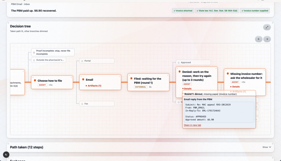This screenshot has width=281, height=161.
Task: Click the Invoice number supplied badge
Action: click(x=255, y=11)
